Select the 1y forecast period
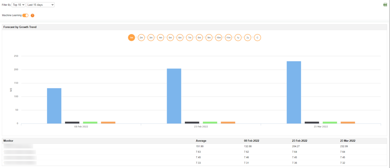390x168 pixels. [x=238, y=38]
